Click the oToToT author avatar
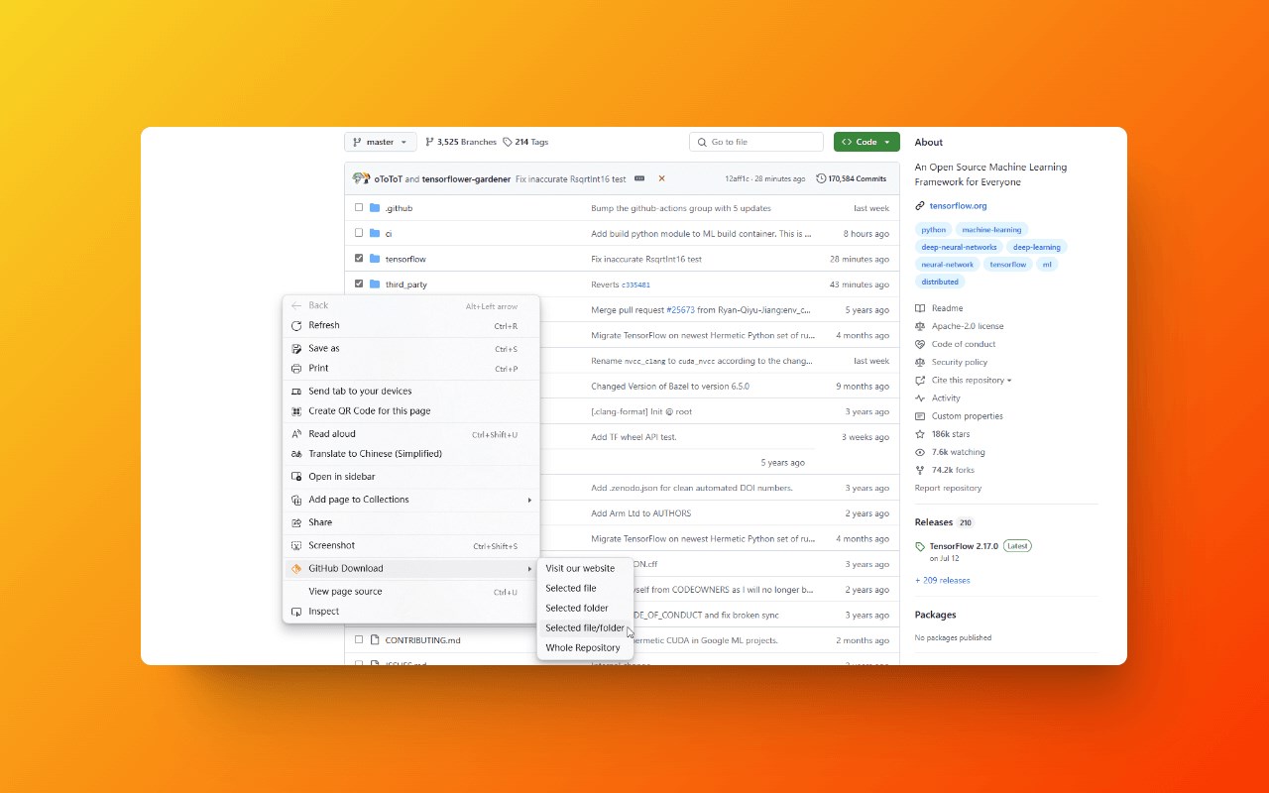Screen dimensions: 1269x793 click(358, 178)
